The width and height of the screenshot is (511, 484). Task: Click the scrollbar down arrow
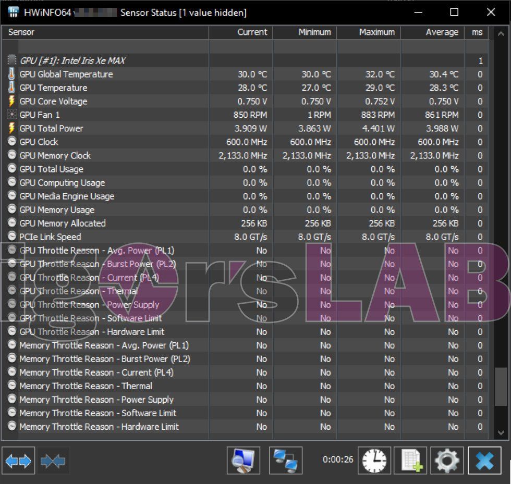click(501, 432)
